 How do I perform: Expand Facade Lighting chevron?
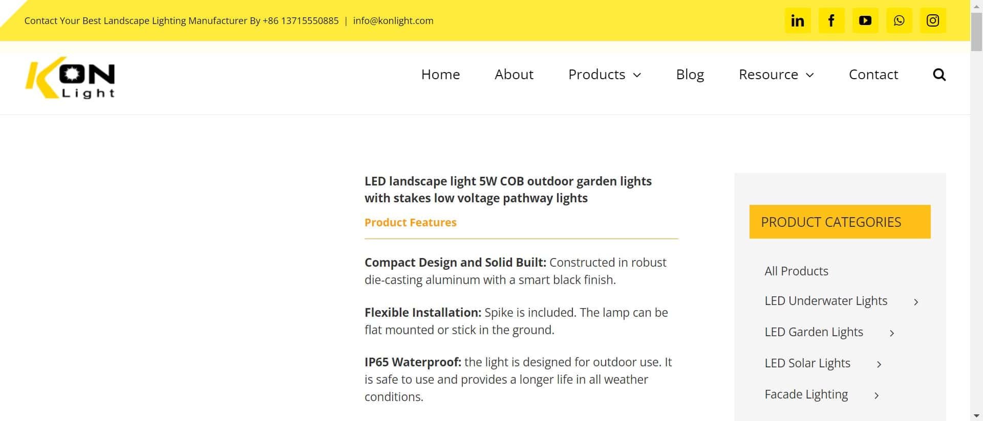coord(877,395)
